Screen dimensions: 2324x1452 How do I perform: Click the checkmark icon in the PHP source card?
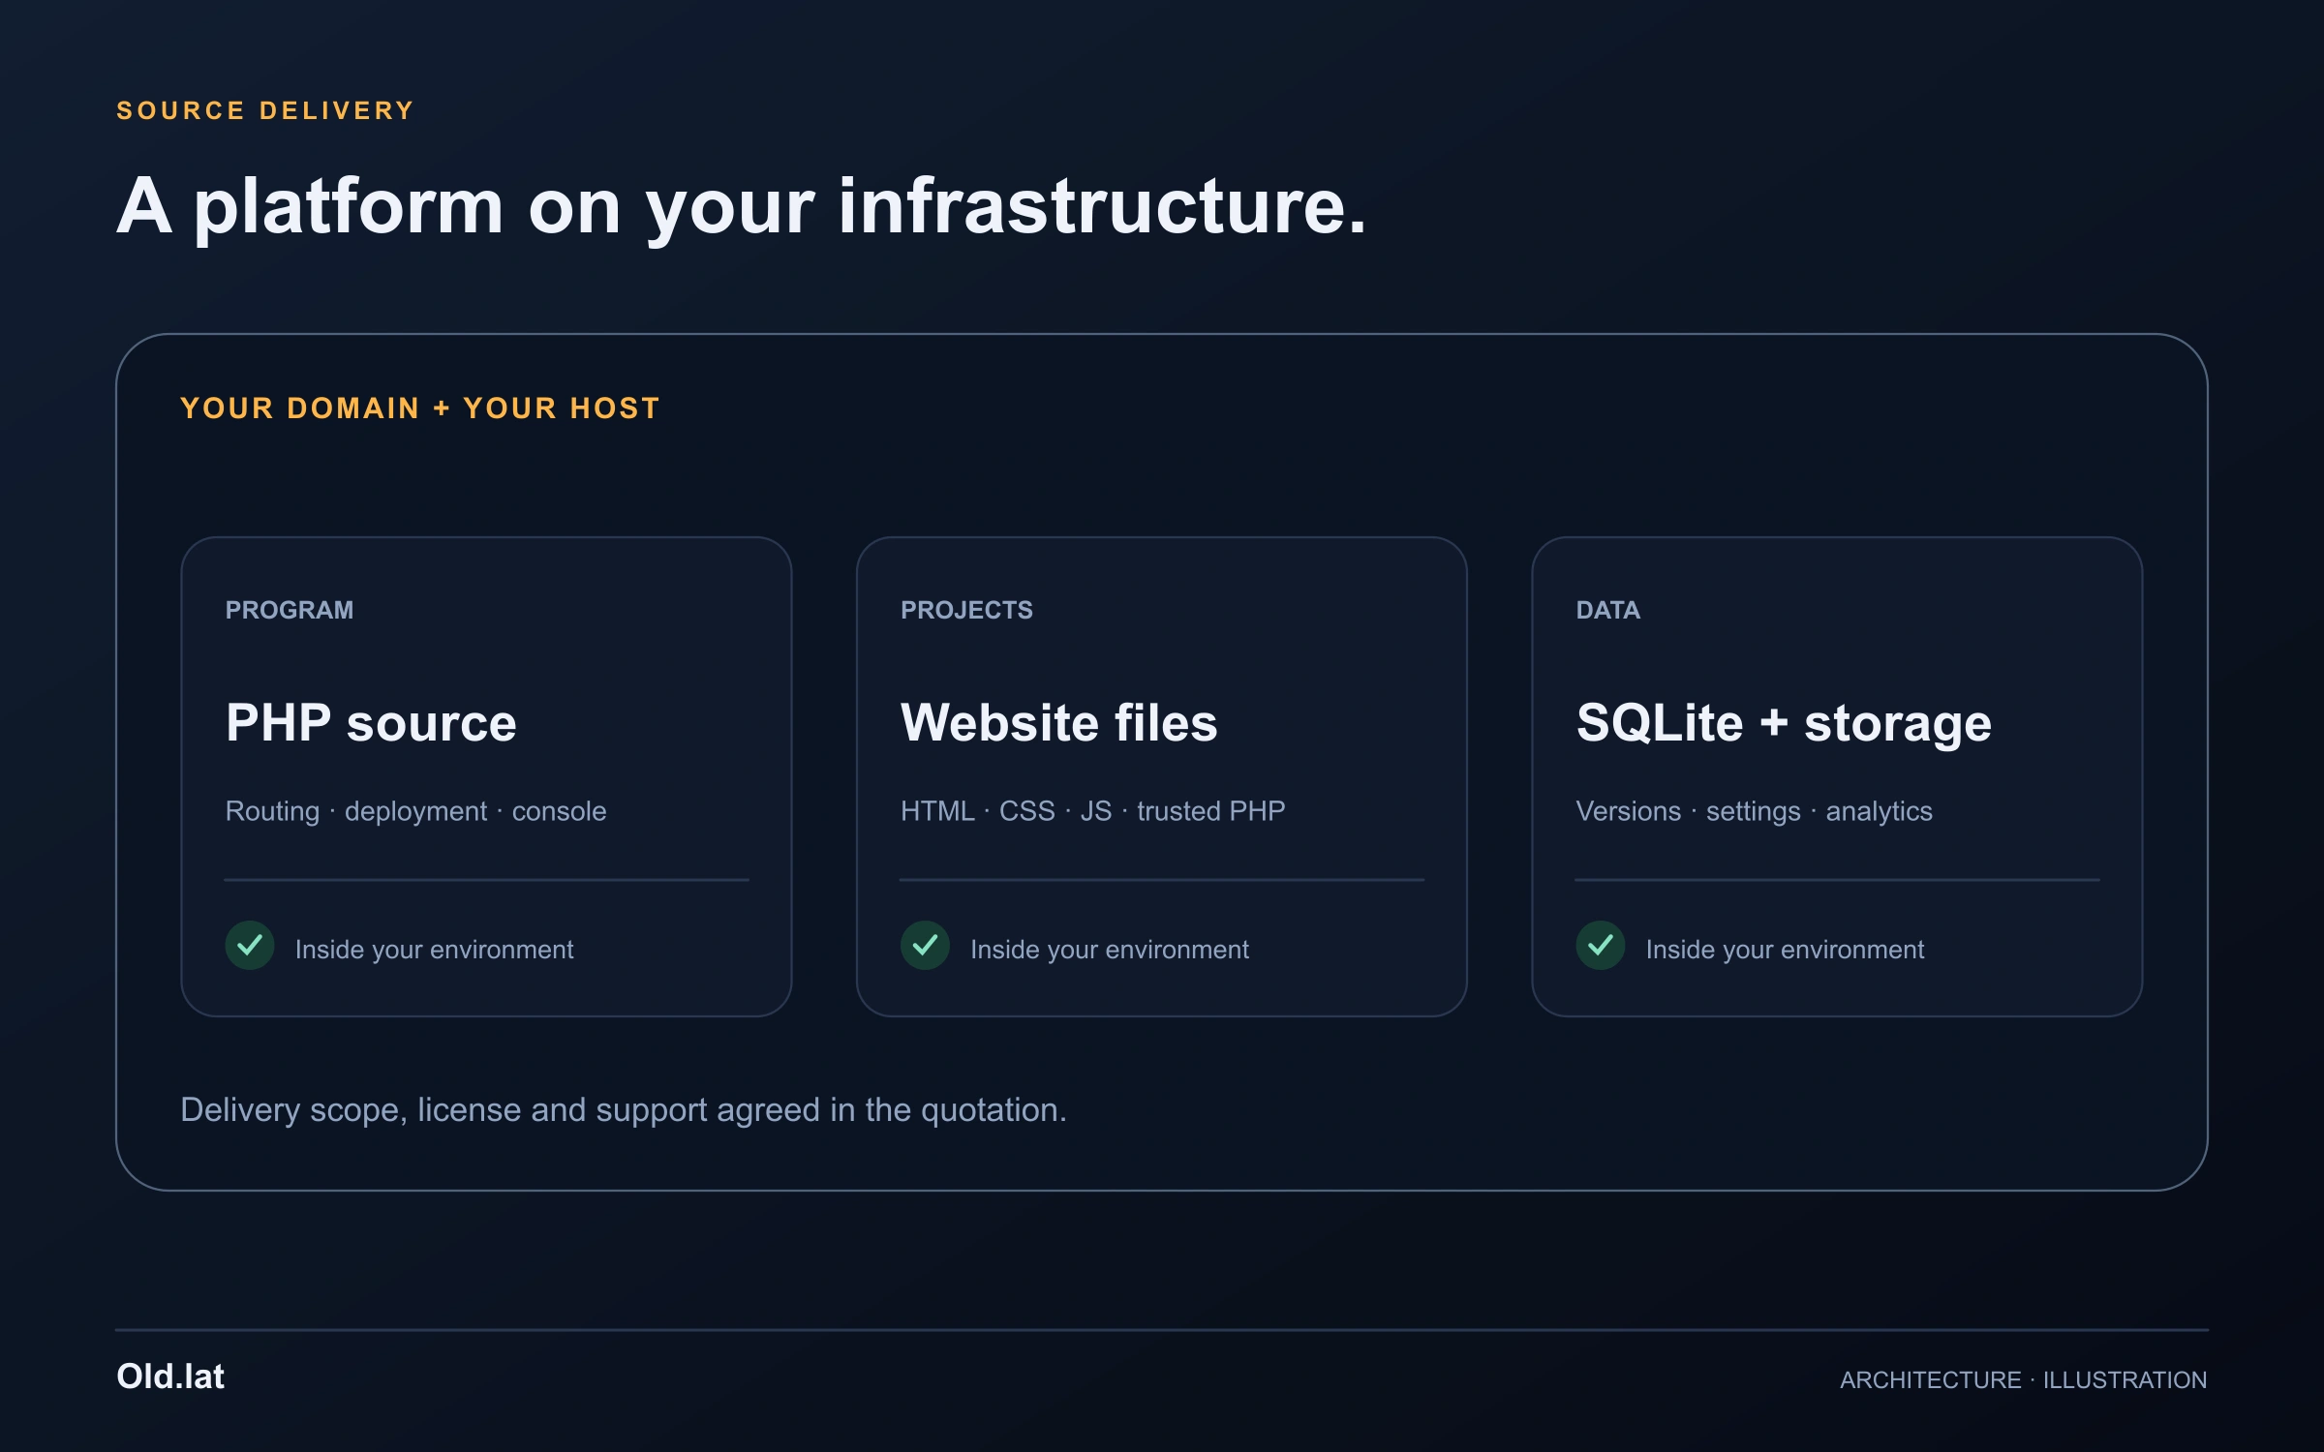pos(250,945)
